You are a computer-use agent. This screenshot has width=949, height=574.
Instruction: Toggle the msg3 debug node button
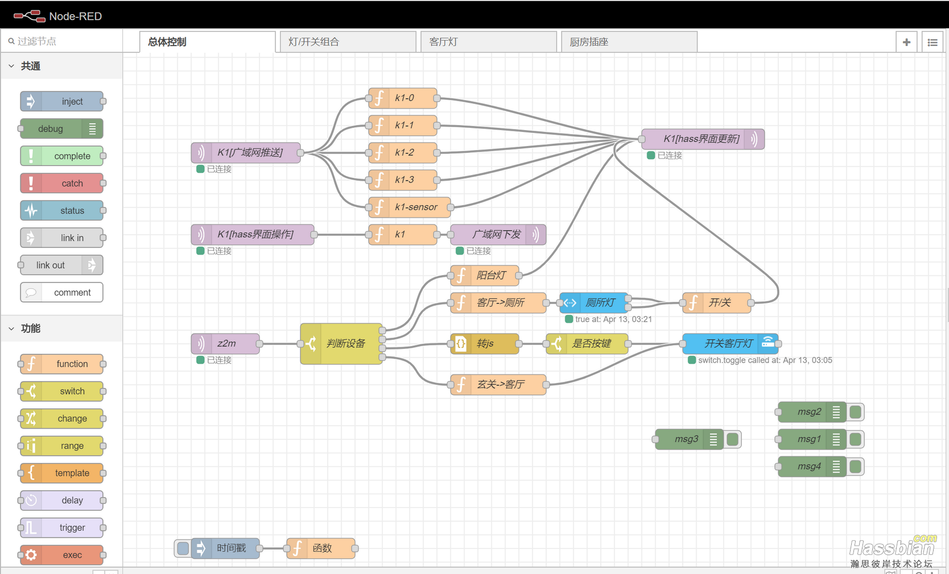[x=732, y=439]
